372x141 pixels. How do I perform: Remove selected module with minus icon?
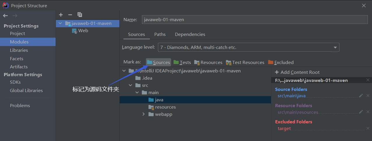pos(70,15)
